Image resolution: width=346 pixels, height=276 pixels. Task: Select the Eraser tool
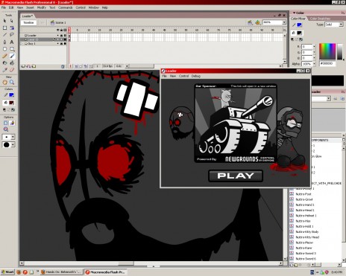tap(12, 70)
